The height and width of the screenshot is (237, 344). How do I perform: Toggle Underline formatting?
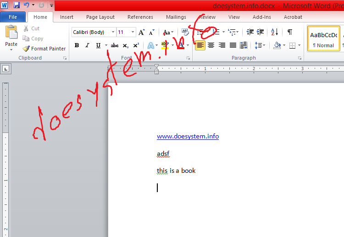coord(98,45)
